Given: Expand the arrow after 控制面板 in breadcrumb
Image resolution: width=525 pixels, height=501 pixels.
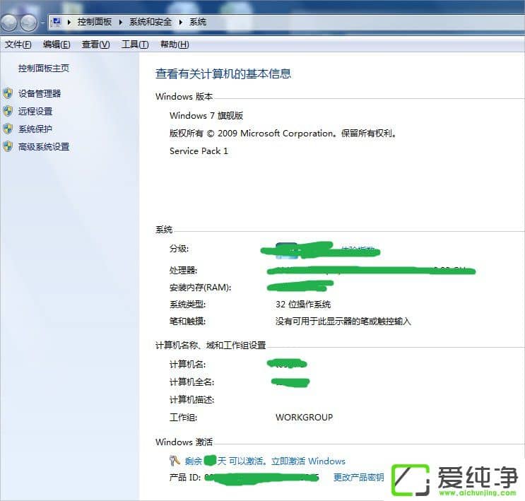Looking at the screenshot, I should 121,22.
